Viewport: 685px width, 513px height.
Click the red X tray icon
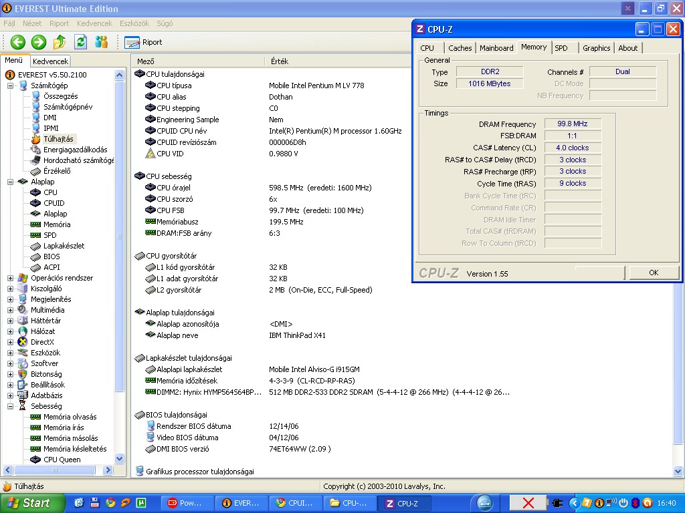(528, 503)
